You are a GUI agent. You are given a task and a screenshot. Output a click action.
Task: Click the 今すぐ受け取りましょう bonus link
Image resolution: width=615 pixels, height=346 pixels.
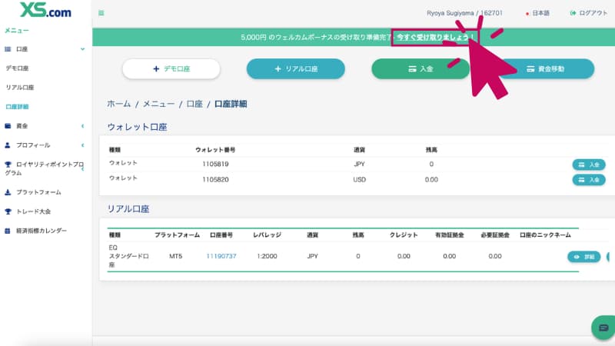click(x=434, y=37)
